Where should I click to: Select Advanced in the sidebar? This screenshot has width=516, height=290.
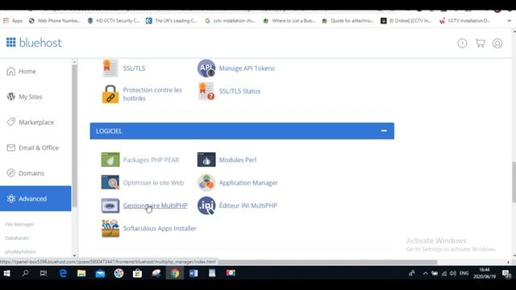[x=35, y=199]
